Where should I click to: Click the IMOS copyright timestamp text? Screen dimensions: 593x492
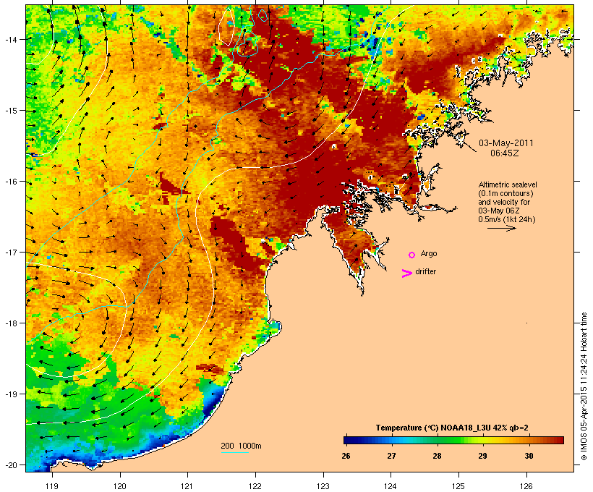[584, 386]
